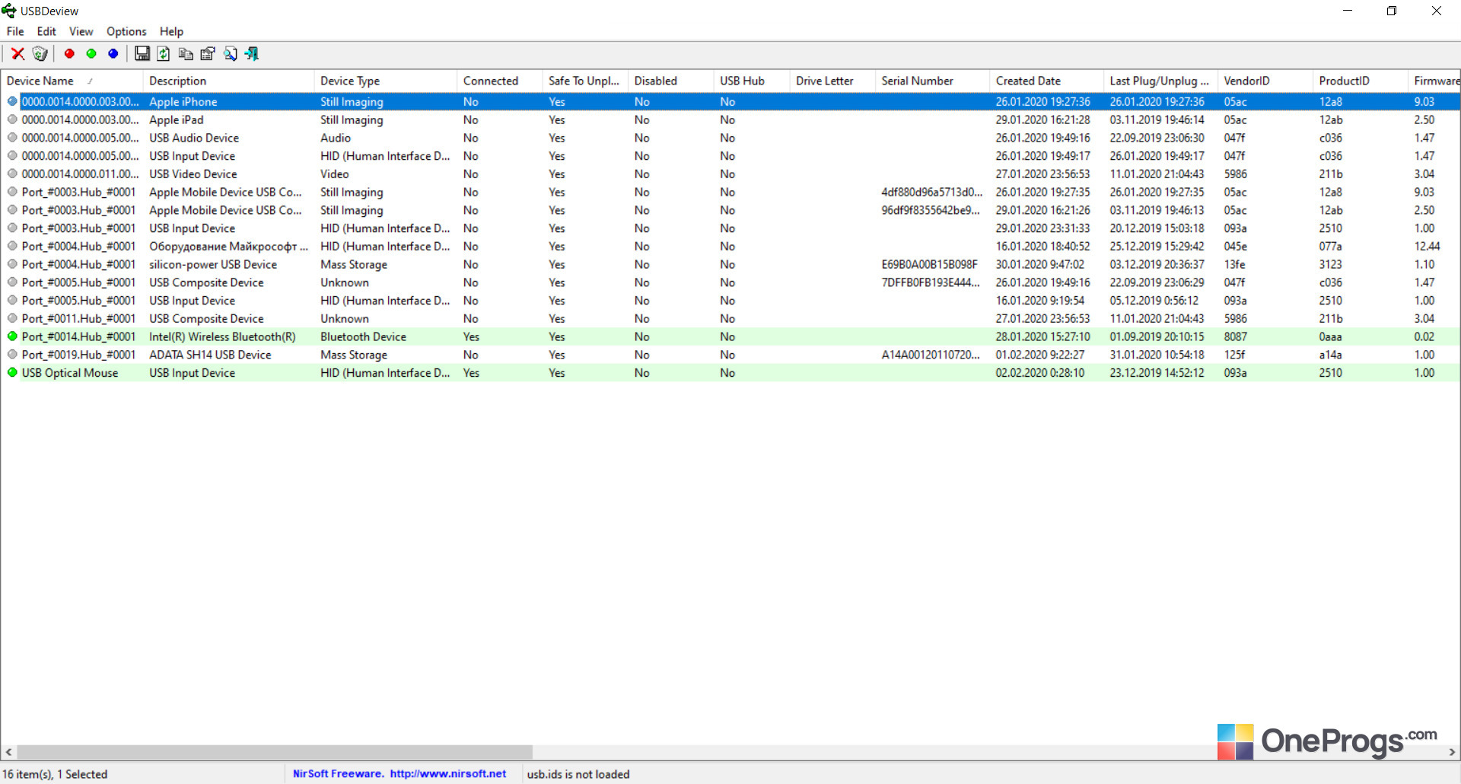Select the Apple iPhone description cell

[183, 101]
